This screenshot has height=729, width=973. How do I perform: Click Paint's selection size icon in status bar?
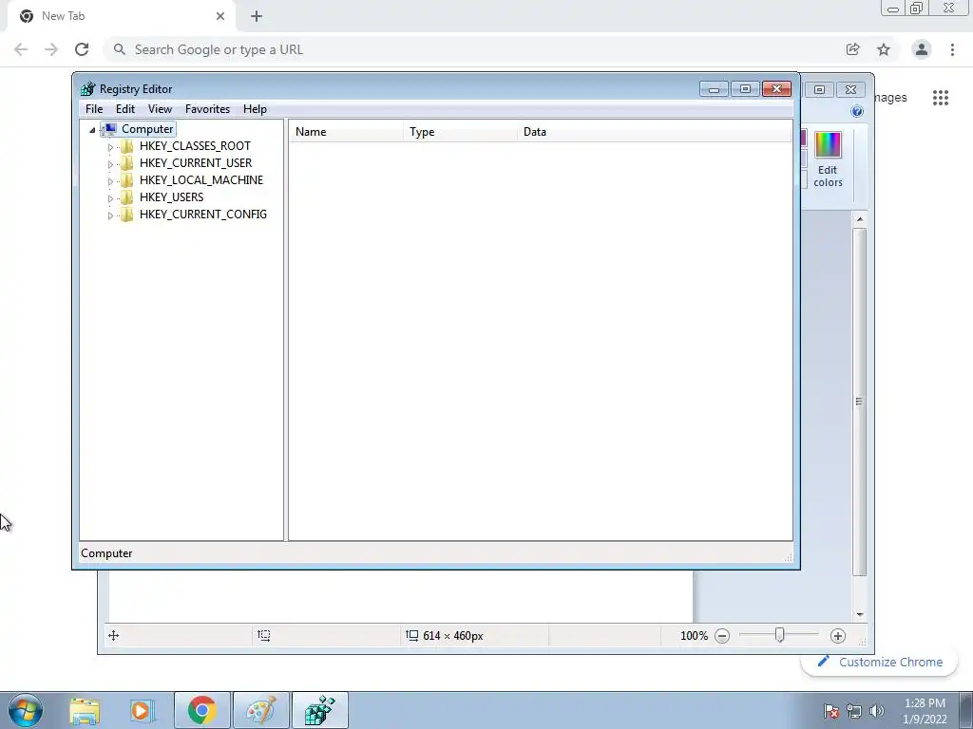(x=264, y=635)
